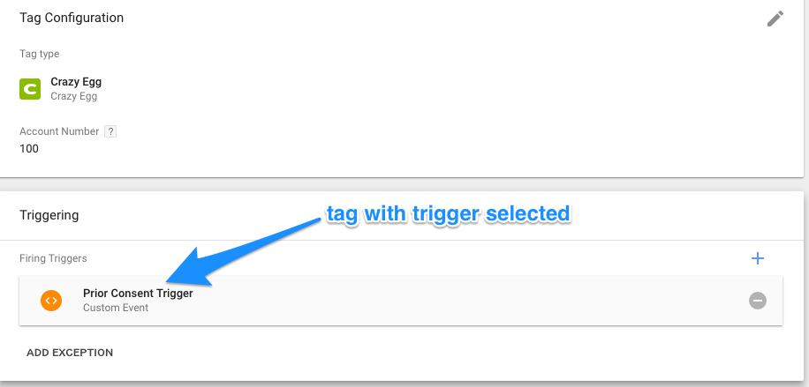
Task: Edit Tag Configuration with the pencil icon
Action: coord(775,19)
